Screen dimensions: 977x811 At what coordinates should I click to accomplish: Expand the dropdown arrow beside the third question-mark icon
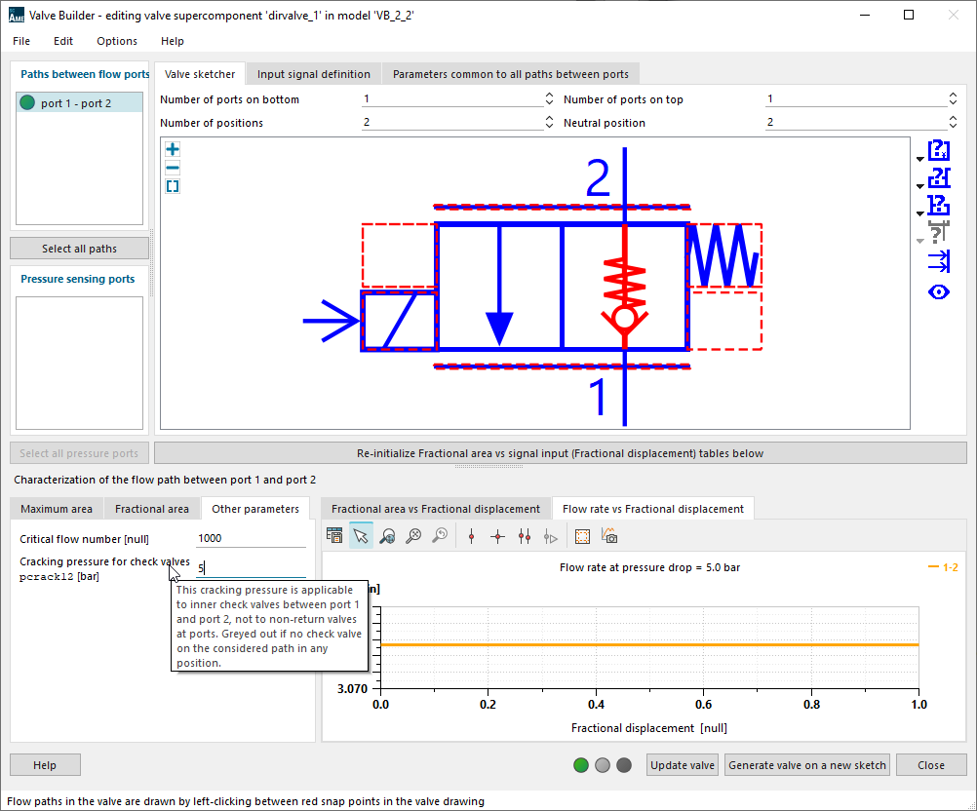click(x=920, y=213)
